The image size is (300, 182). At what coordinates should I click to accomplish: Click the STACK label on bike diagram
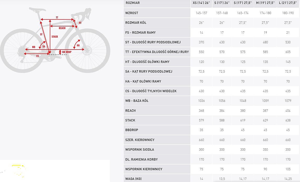[55, 37]
